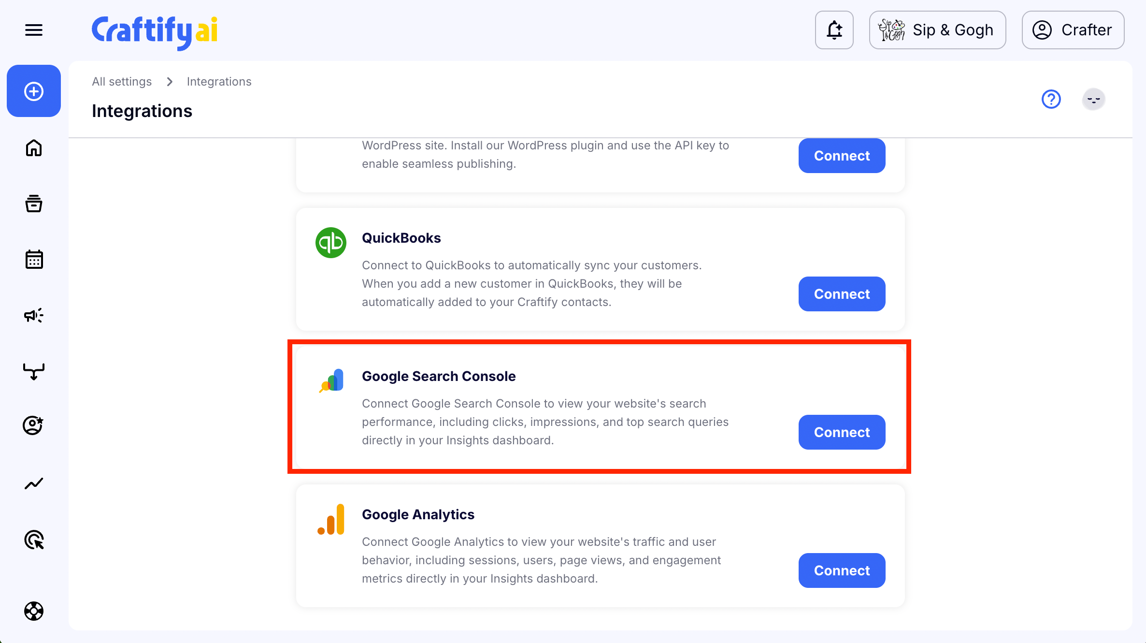Open the megaphone marketing icon
The width and height of the screenshot is (1146, 643).
tap(34, 316)
